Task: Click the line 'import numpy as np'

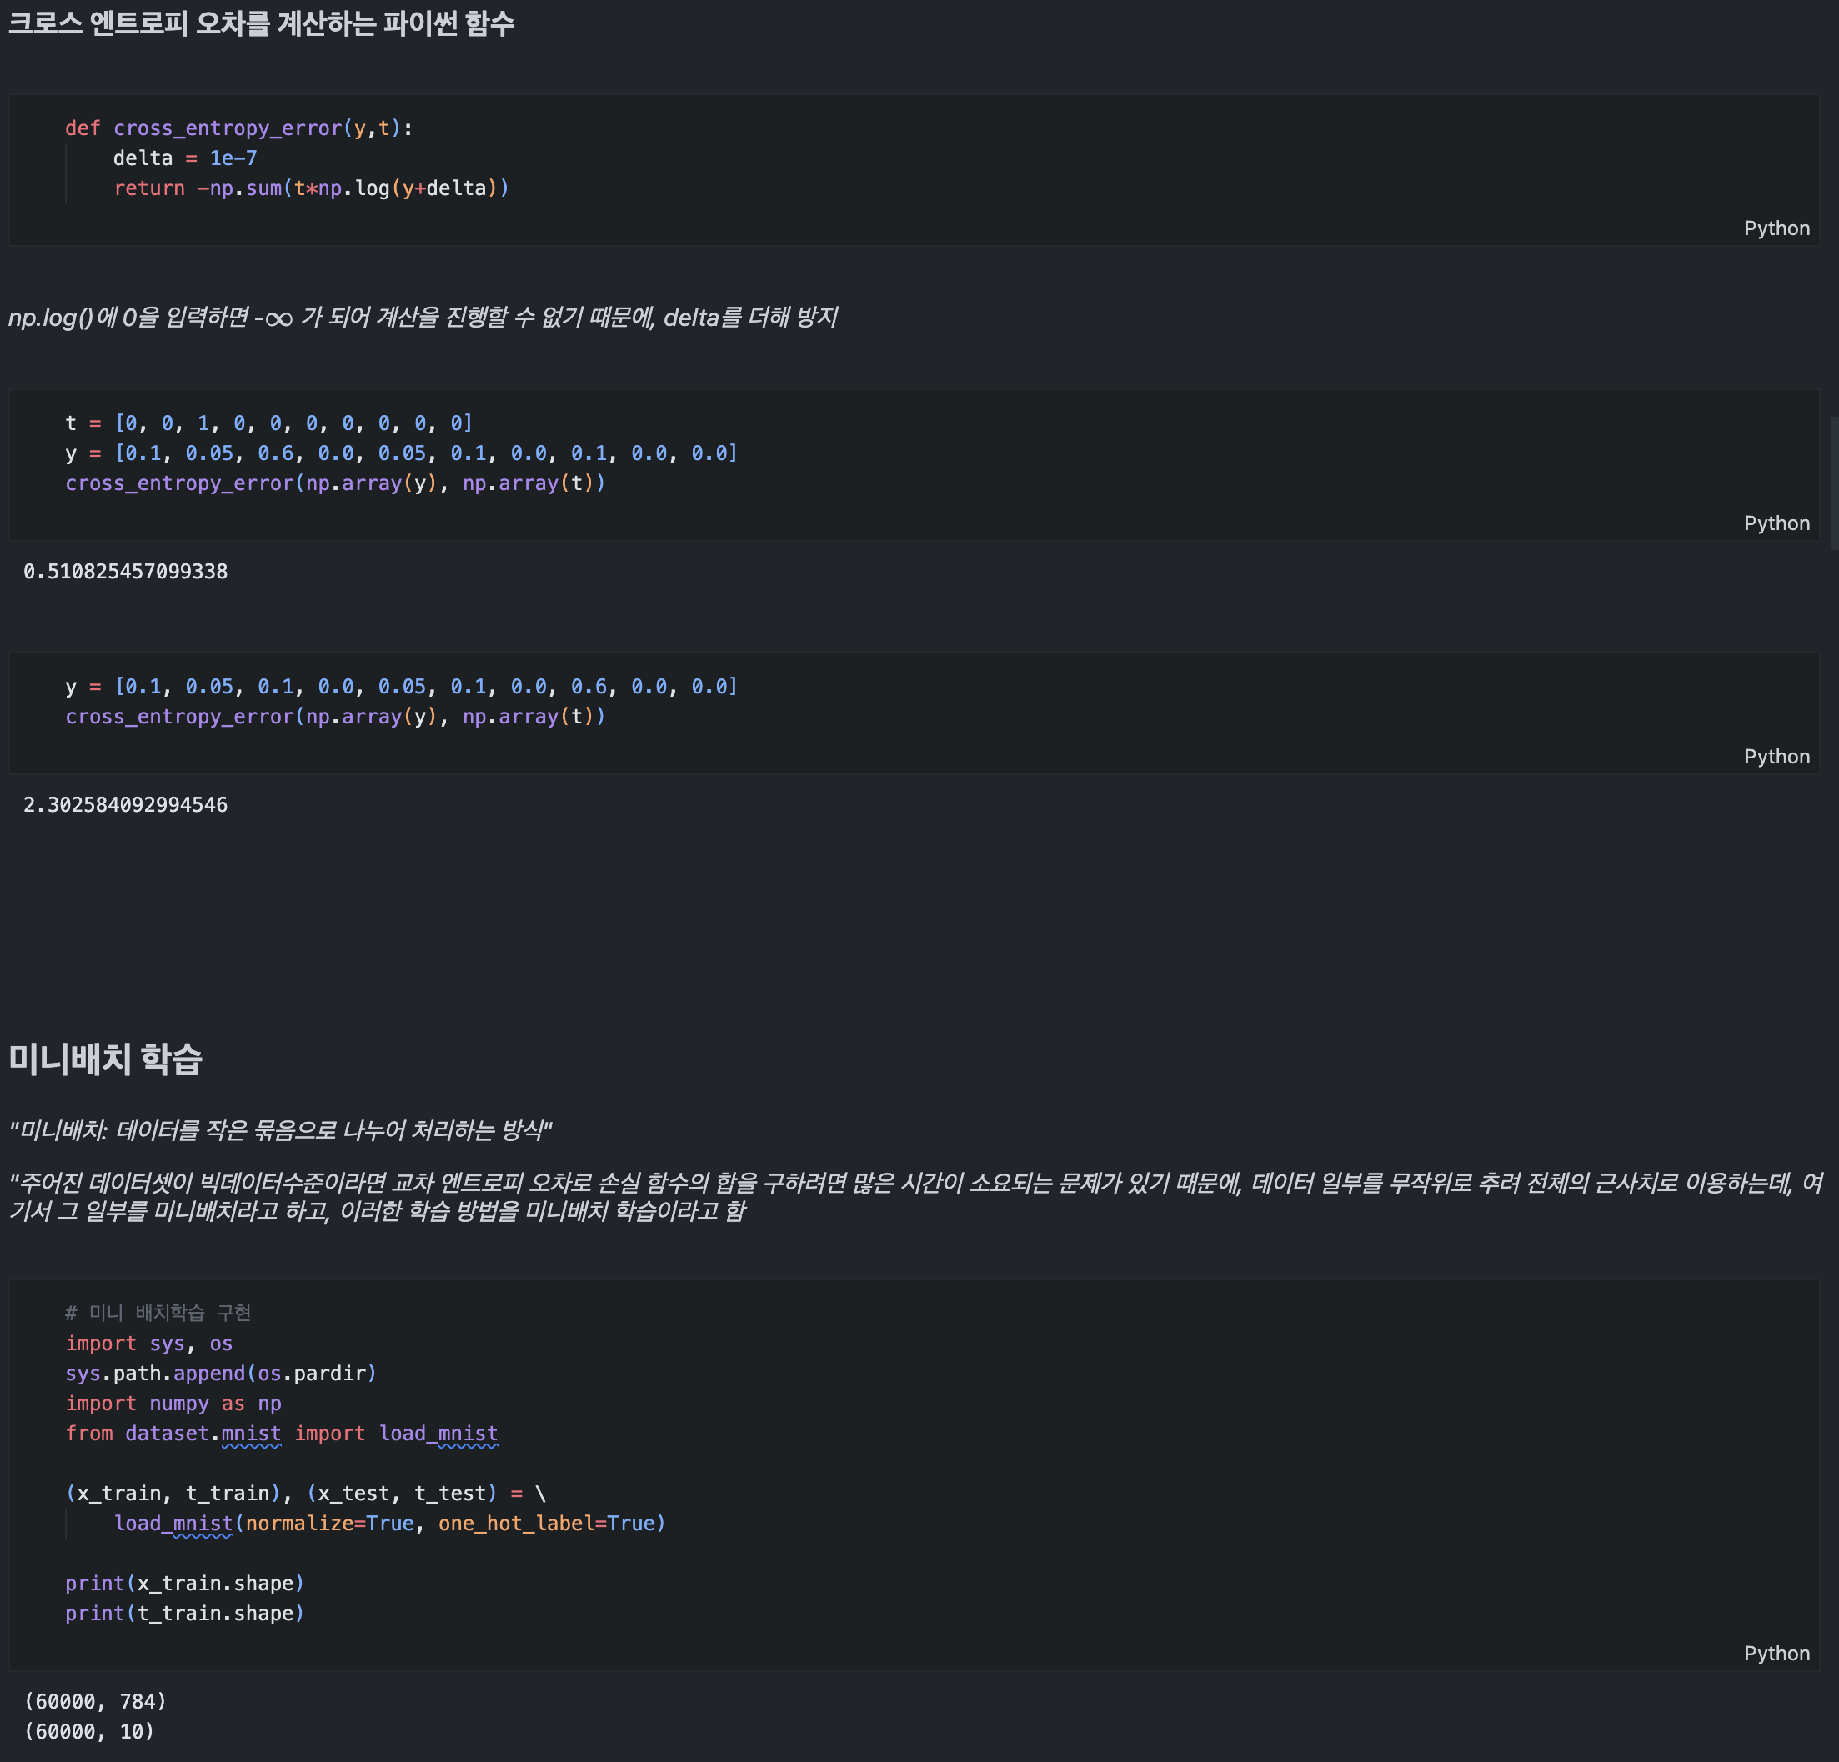Action: pyautogui.click(x=173, y=1404)
